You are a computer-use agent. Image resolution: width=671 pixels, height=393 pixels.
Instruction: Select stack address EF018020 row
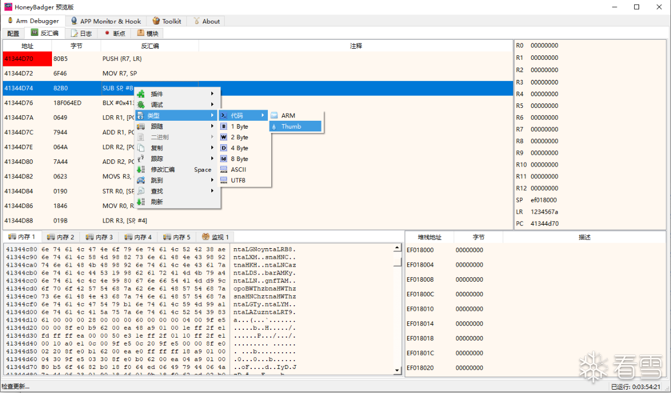(535, 368)
